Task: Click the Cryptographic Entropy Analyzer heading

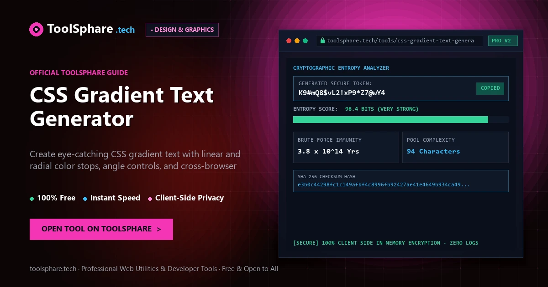Action: (x=341, y=68)
